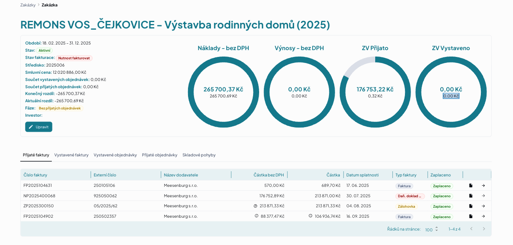The height and width of the screenshot is (245, 513).
Task: Click the Upravit button
Action: 39,127
